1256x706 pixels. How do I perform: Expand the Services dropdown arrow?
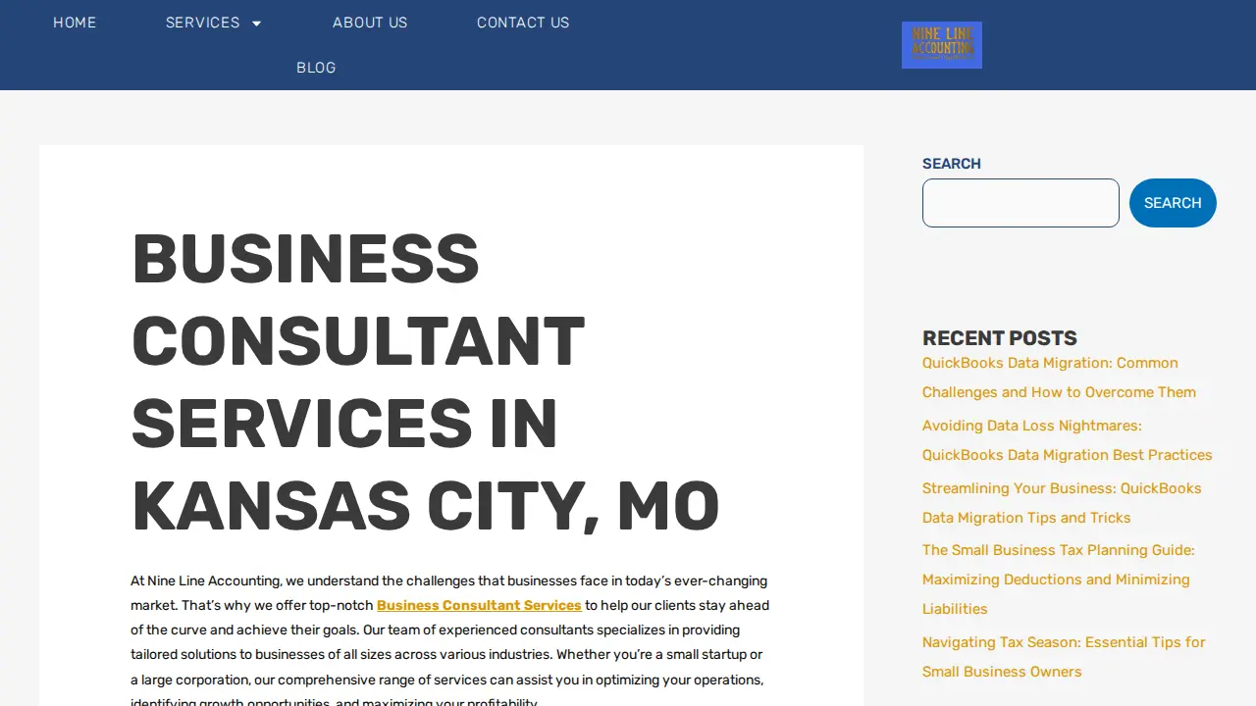point(257,24)
